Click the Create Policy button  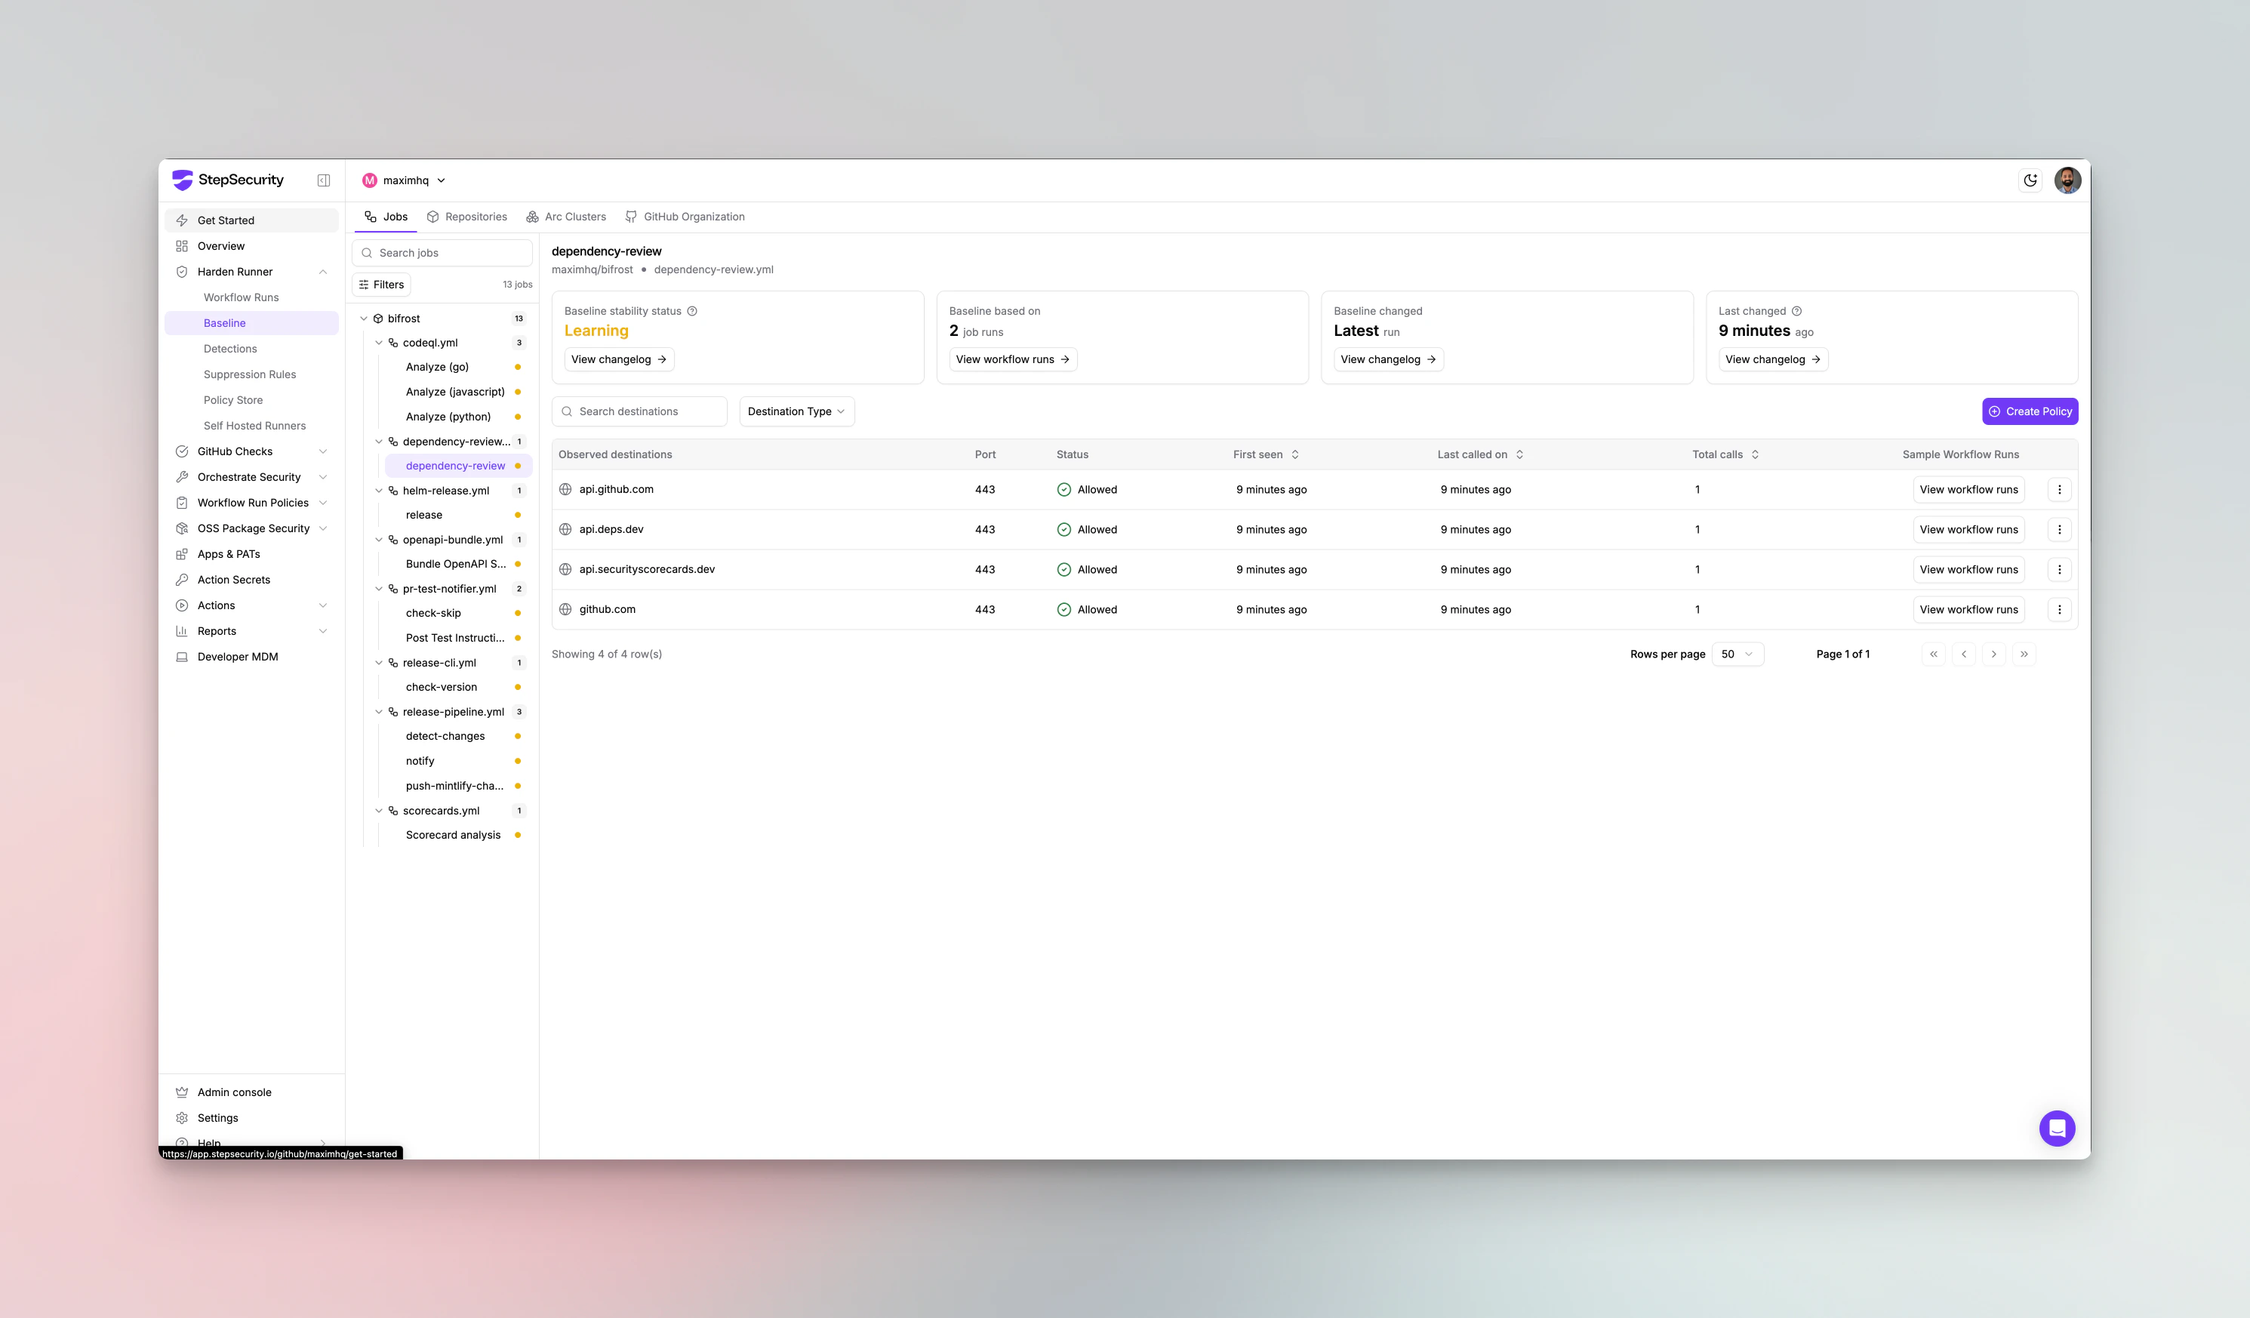click(2030, 411)
